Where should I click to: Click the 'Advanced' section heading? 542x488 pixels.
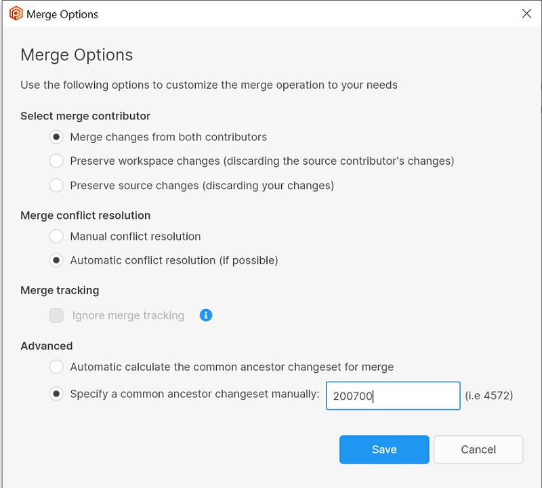(x=47, y=346)
